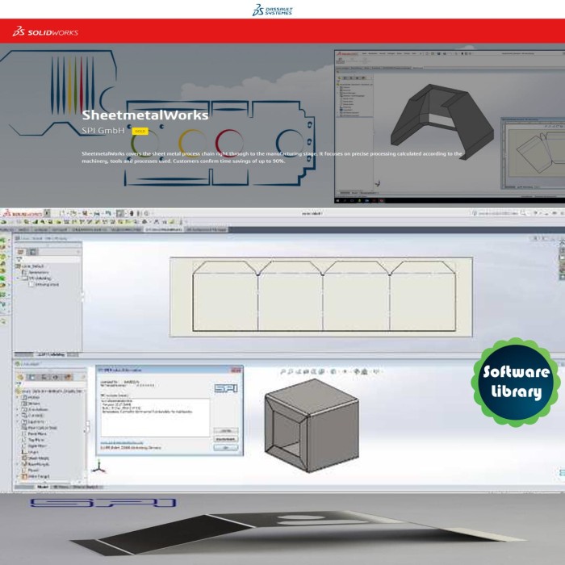Viewport: 565px width, 565px height.
Task: Click the DimXpertManager tab icon
Action: click(x=56, y=377)
